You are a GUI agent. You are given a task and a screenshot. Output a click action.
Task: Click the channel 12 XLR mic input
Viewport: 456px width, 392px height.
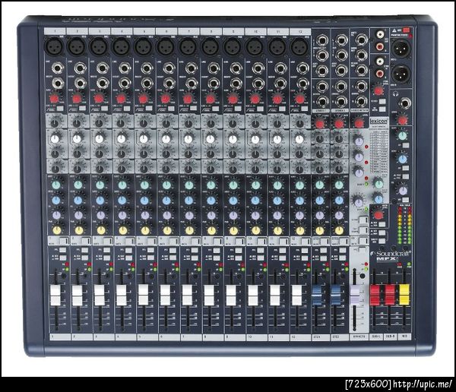[x=299, y=46]
